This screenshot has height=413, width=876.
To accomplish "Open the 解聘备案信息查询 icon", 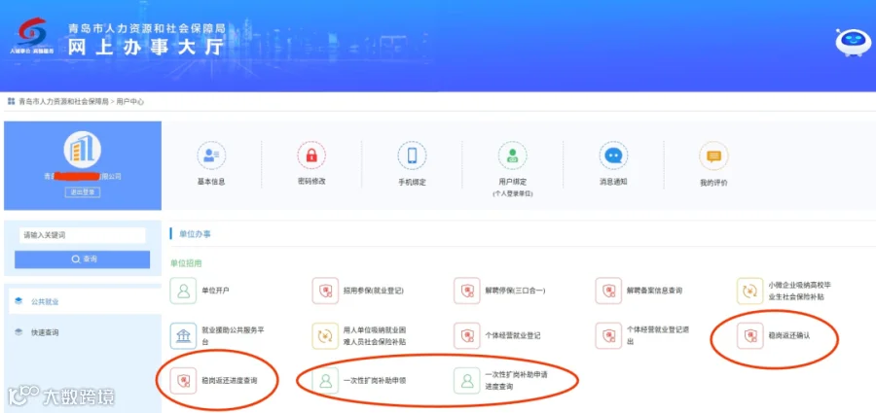I will pyautogui.click(x=608, y=291).
